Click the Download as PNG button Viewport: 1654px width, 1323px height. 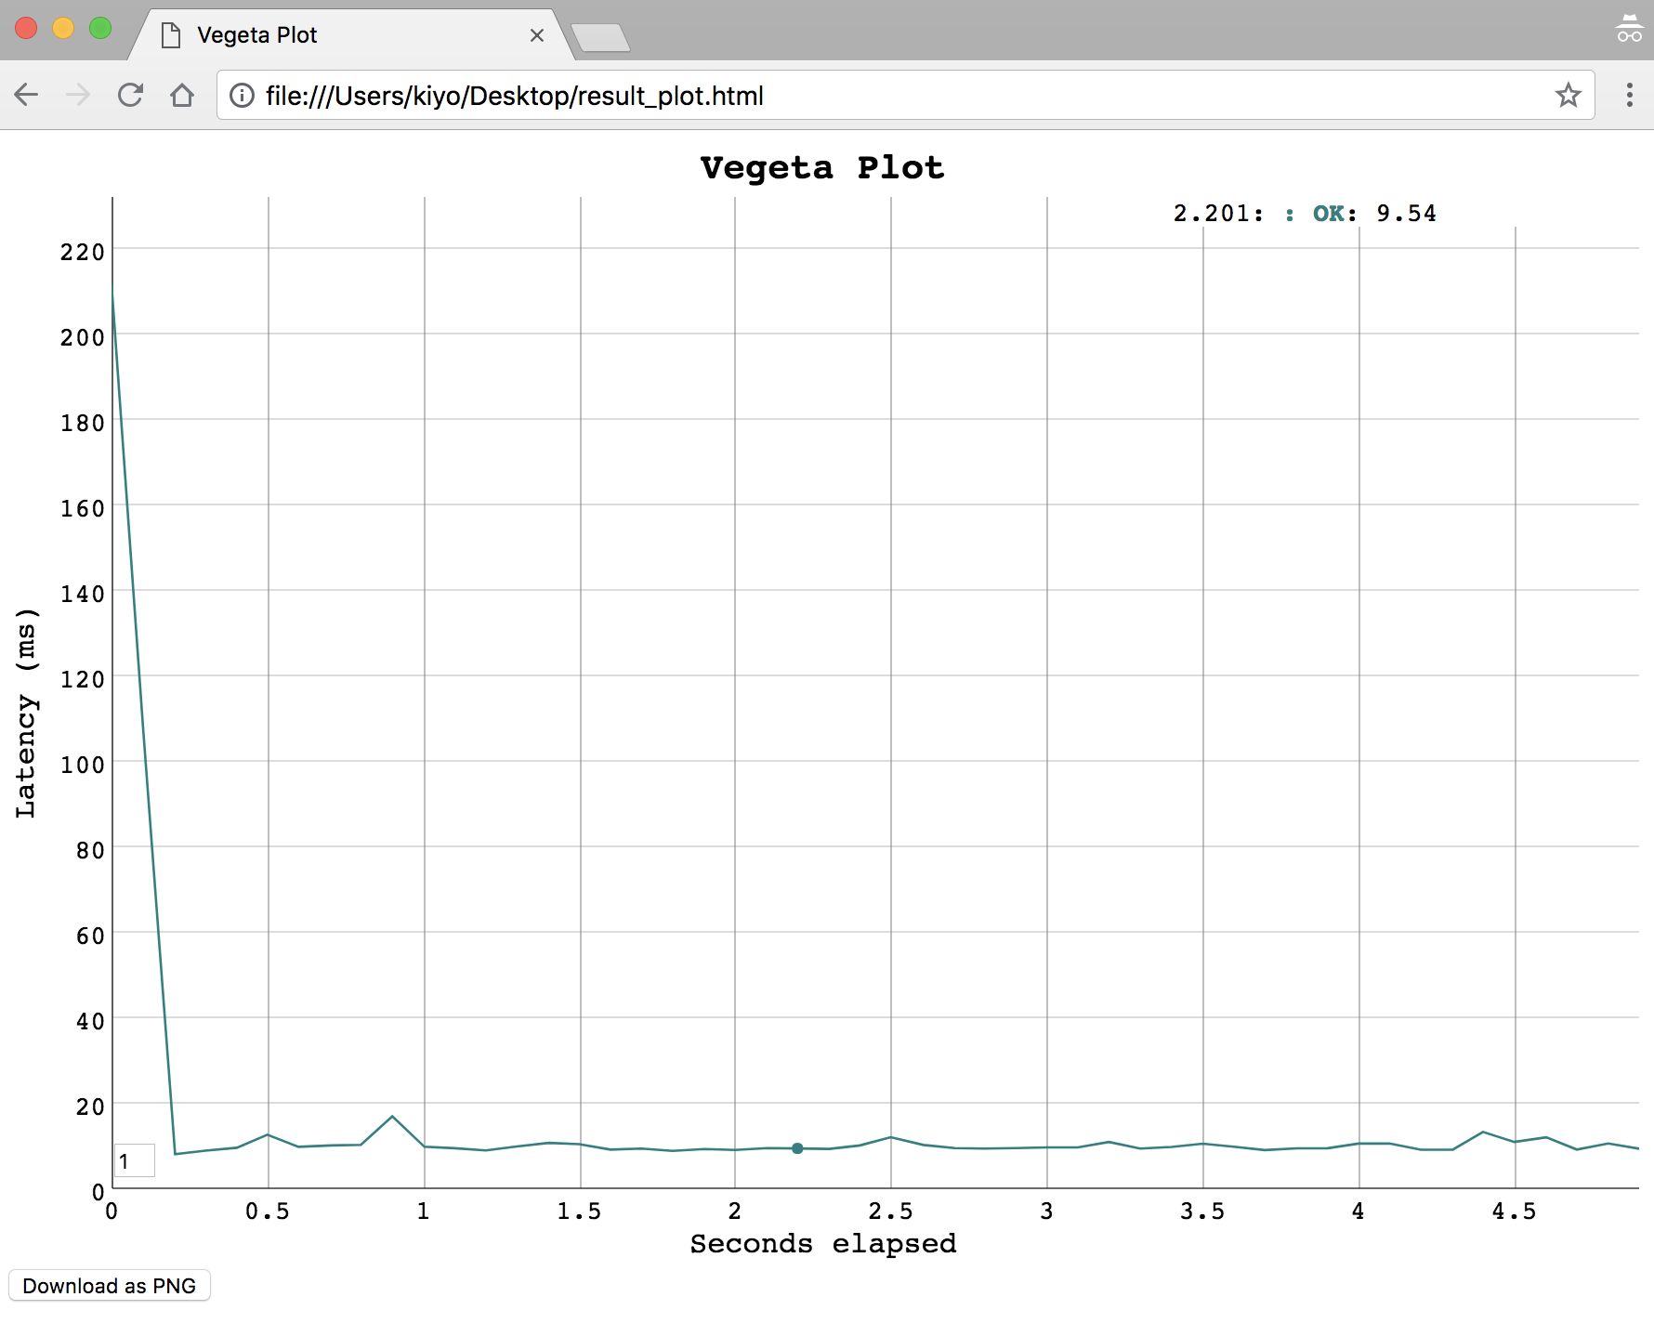pos(110,1286)
